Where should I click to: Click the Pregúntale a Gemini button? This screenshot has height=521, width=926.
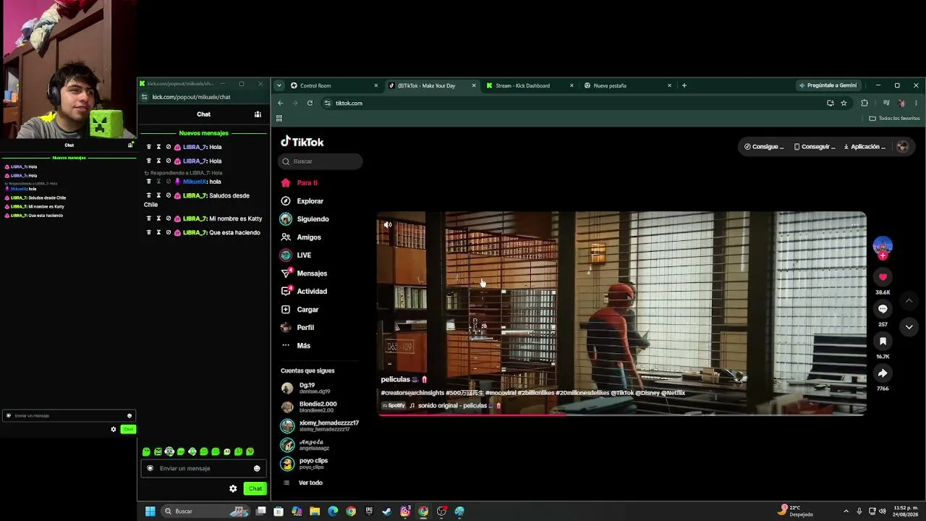pyautogui.click(x=828, y=85)
